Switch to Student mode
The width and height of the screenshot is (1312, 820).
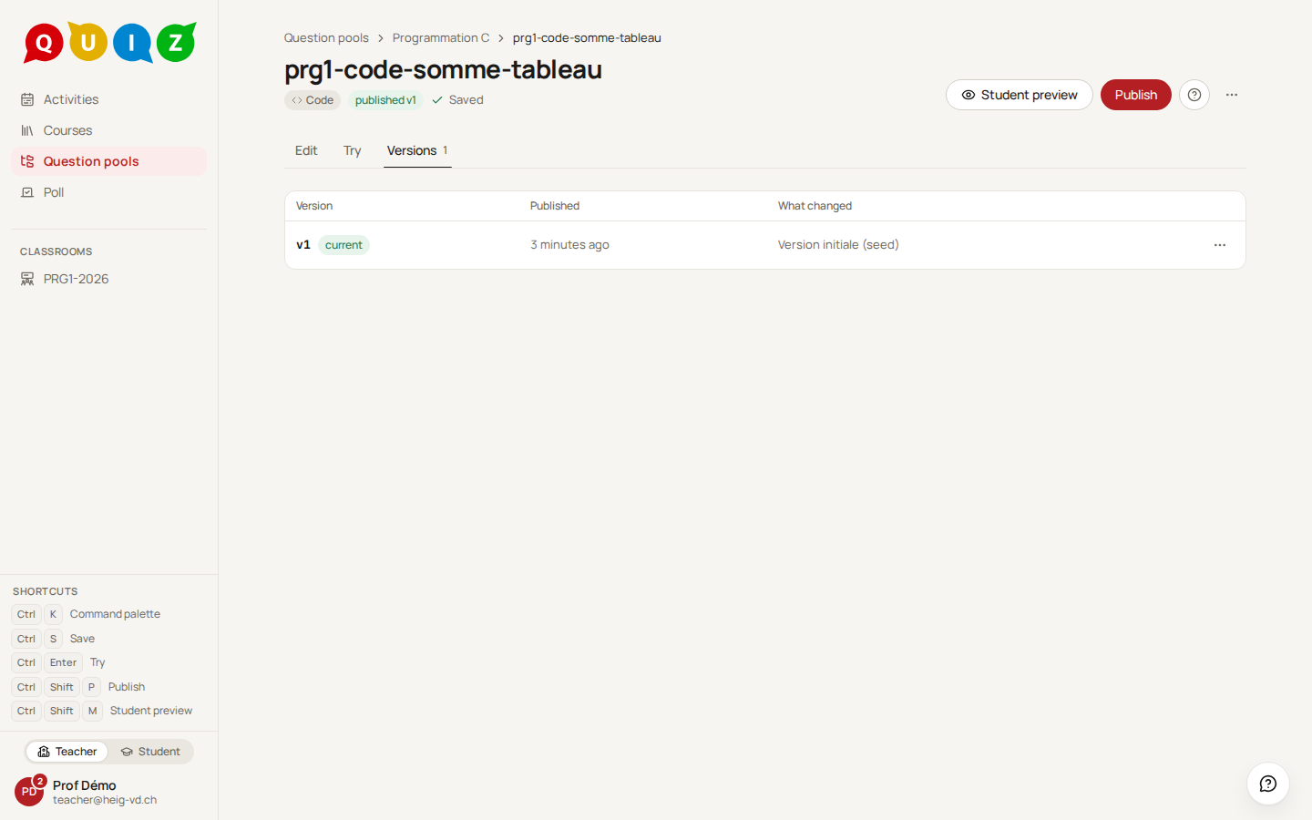[150, 752]
